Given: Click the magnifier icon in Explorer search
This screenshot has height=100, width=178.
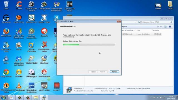Looking at the screenshot, I should 171,22.
